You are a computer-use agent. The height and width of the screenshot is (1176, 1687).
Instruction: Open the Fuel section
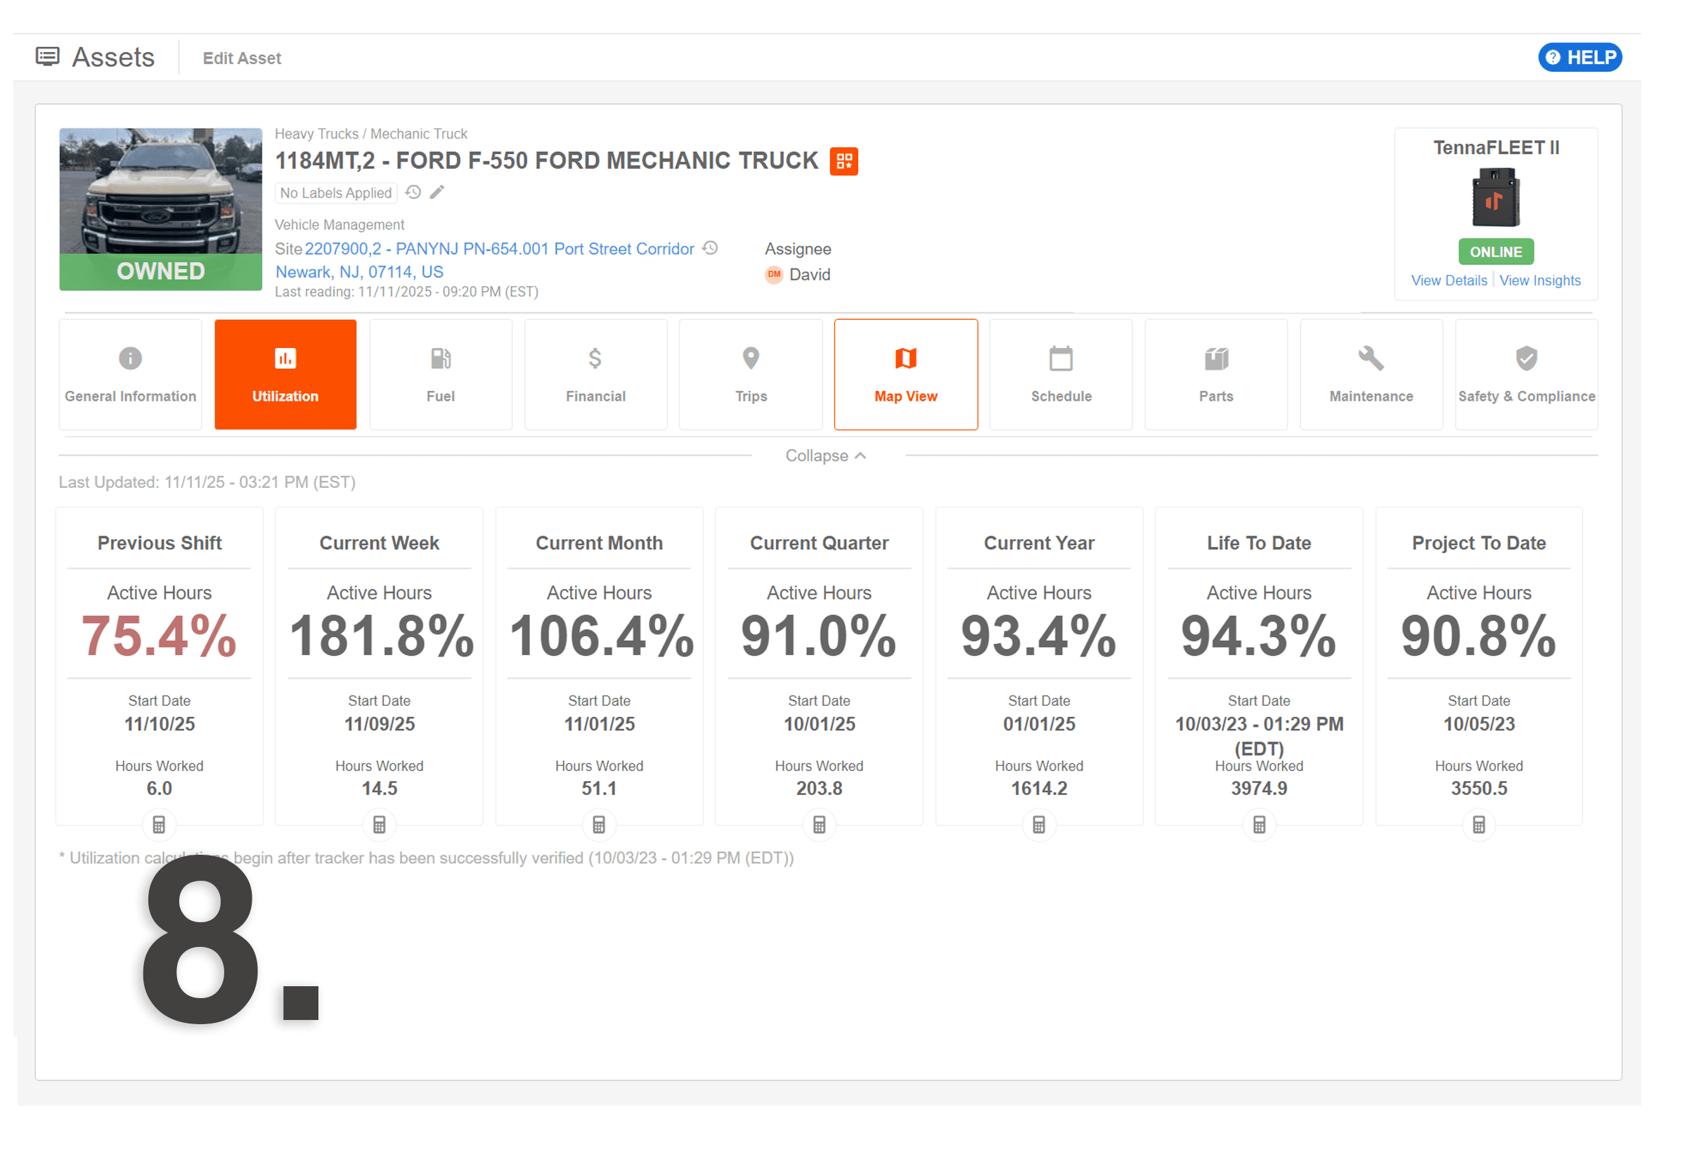tap(440, 374)
